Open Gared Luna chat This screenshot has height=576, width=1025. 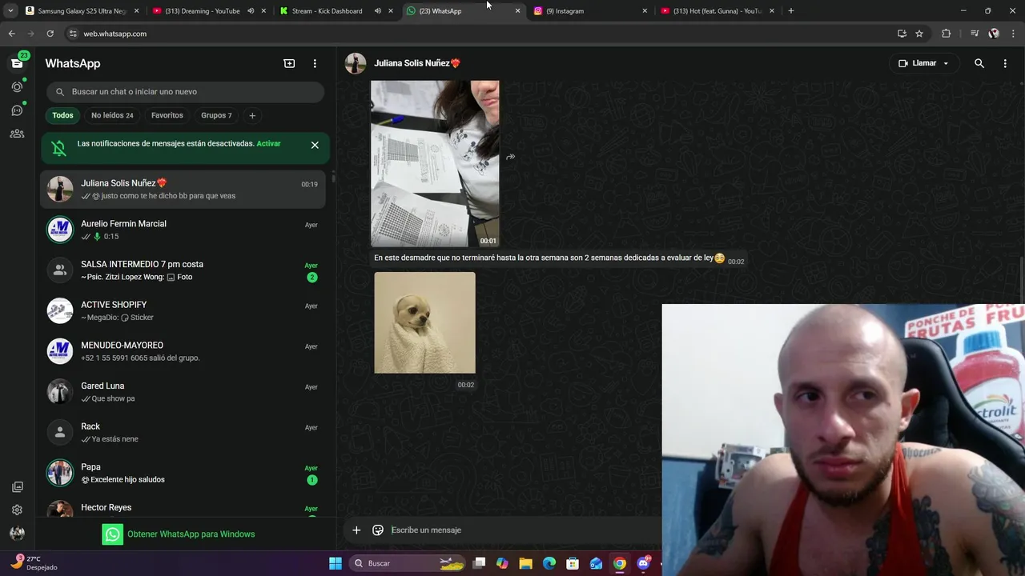183,392
